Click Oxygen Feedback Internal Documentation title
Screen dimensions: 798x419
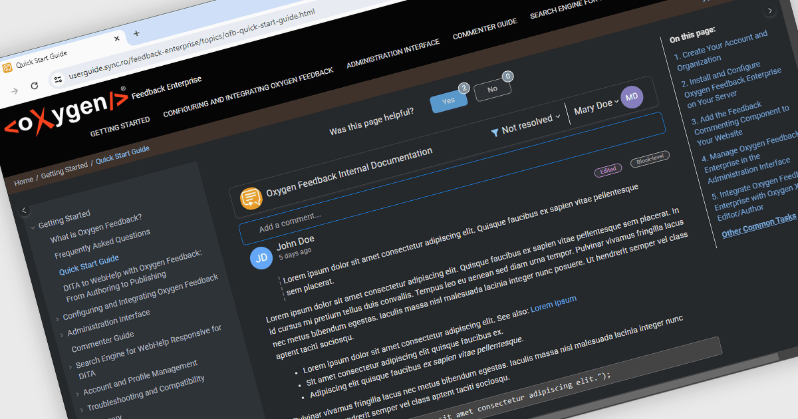(x=350, y=173)
